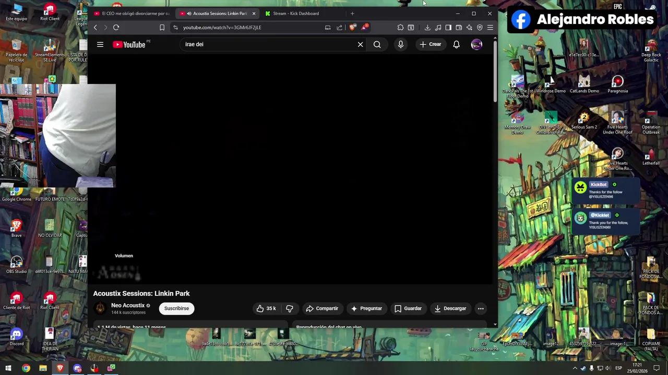Open File Explorer from the taskbar
This screenshot has width=668, height=375.
pyautogui.click(x=43, y=368)
